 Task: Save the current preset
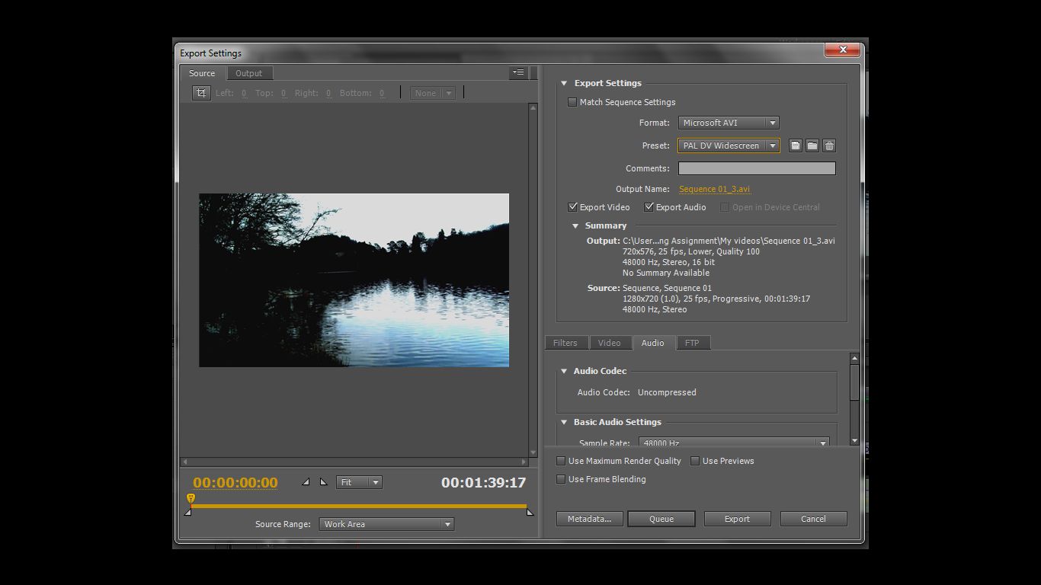tap(795, 145)
